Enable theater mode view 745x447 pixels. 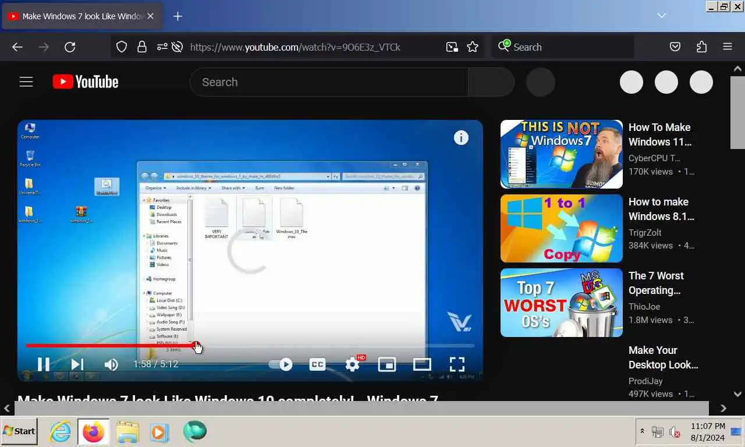coord(422,364)
